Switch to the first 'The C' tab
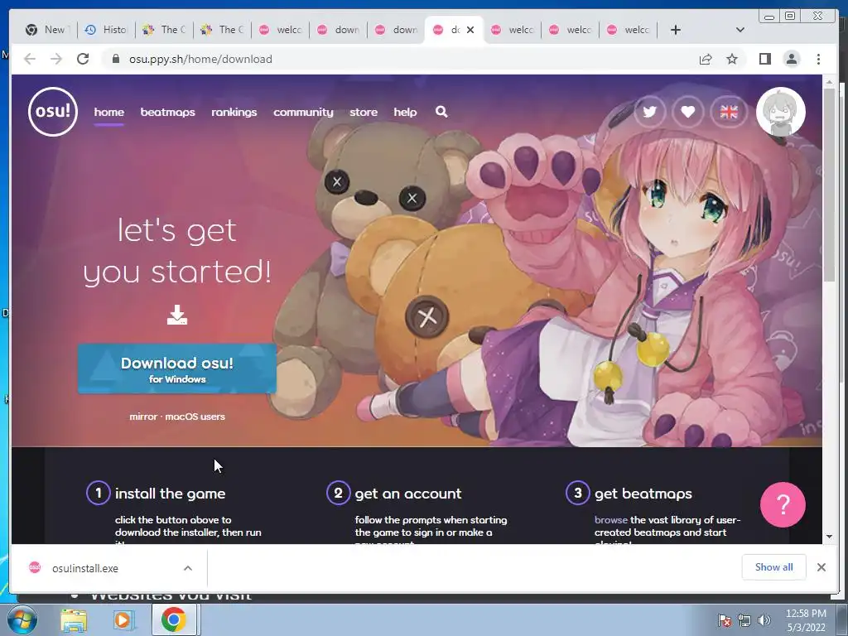Image resolution: width=848 pixels, height=636 pixels. point(164,30)
